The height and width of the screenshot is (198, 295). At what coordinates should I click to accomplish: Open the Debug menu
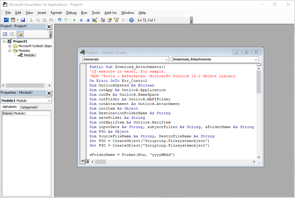click(71, 13)
